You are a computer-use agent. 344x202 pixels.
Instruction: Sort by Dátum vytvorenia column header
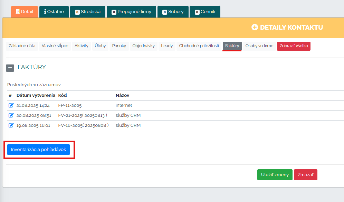click(36, 95)
